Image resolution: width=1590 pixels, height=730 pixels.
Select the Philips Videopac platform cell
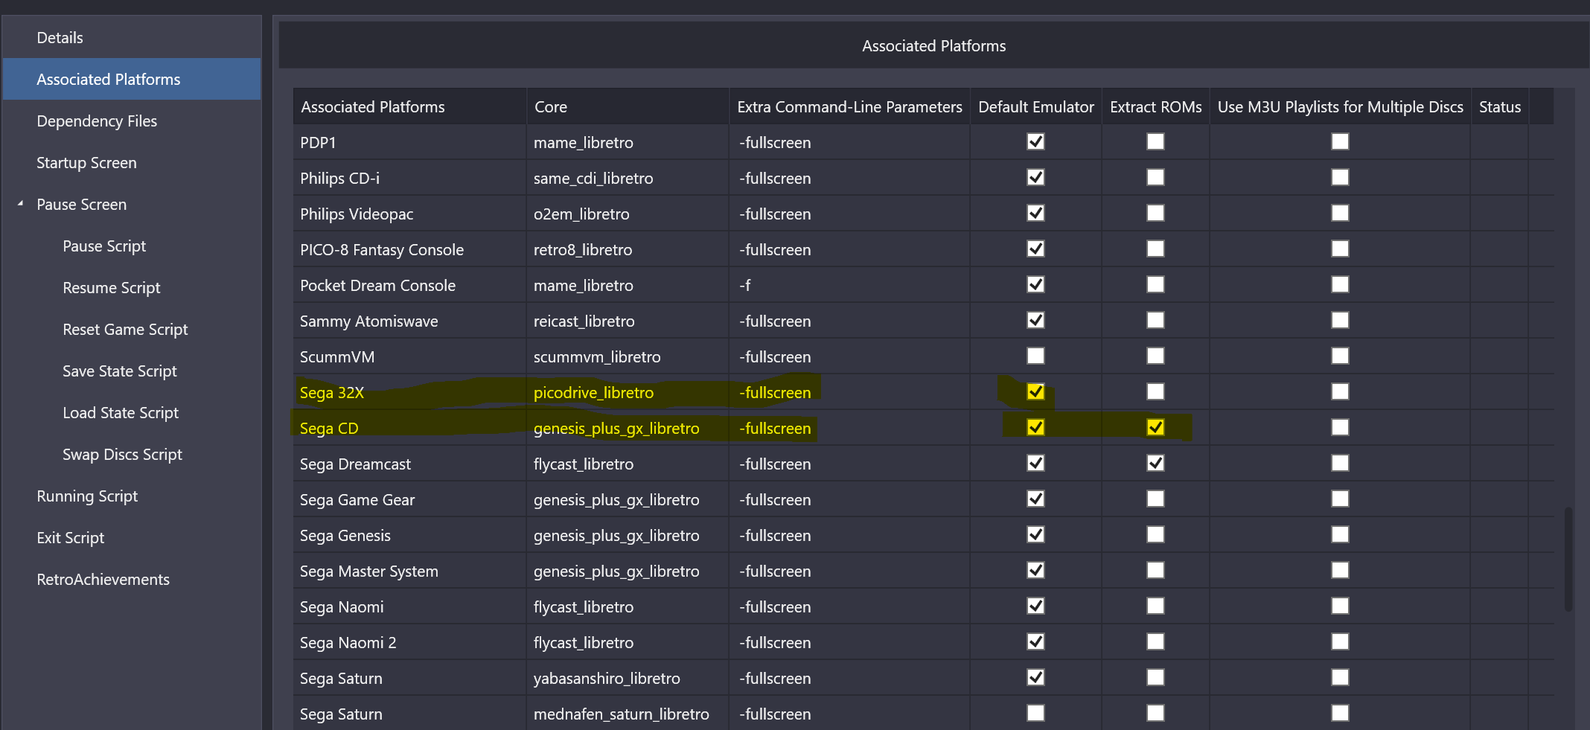click(x=410, y=214)
